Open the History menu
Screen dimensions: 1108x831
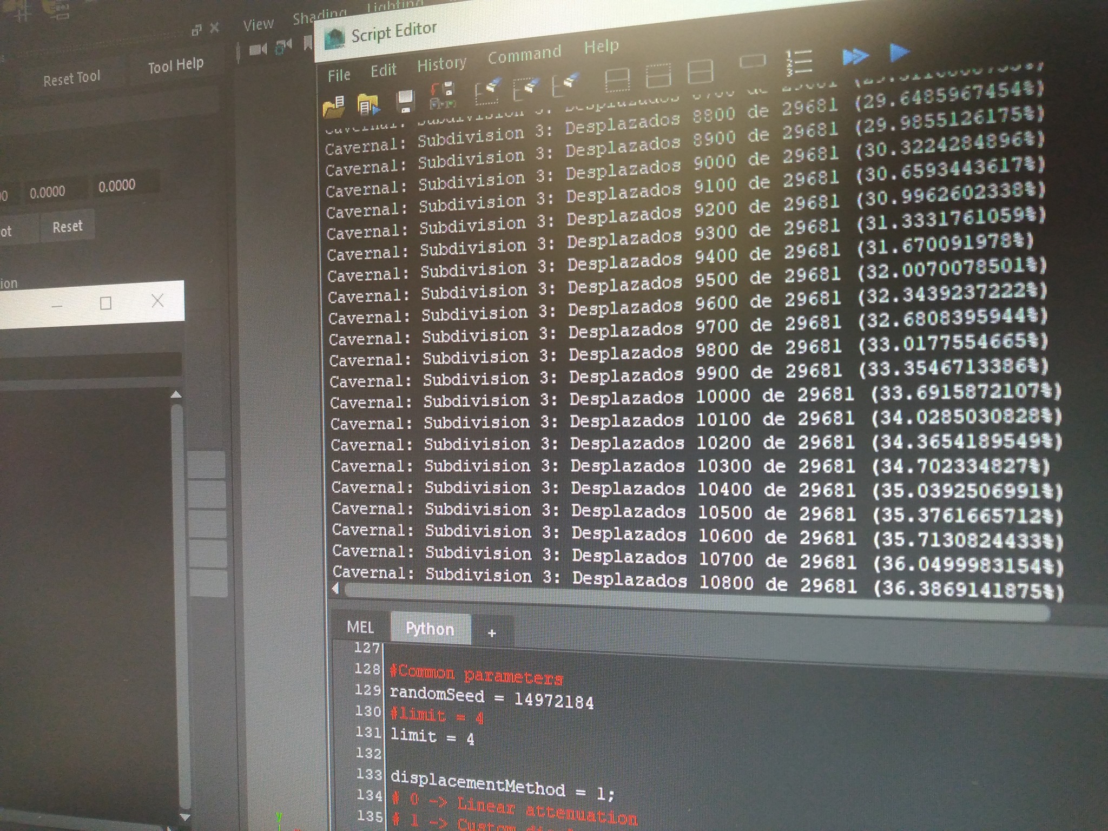[x=441, y=64]
